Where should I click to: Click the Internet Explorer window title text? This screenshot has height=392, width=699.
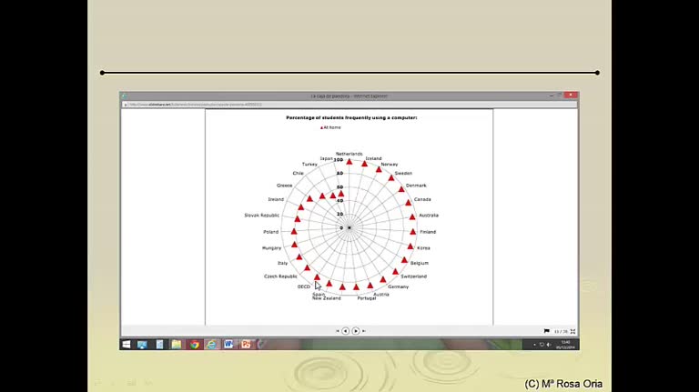coord(349,95)
